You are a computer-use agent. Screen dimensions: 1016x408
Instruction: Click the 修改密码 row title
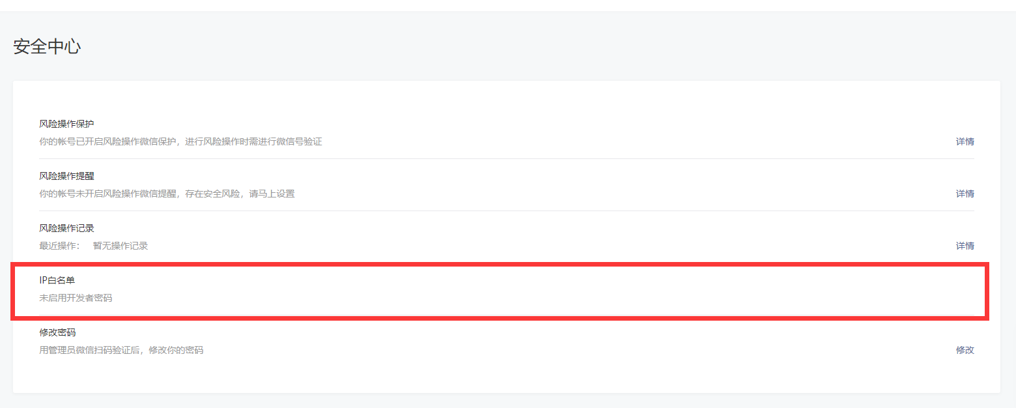(57, 332)
